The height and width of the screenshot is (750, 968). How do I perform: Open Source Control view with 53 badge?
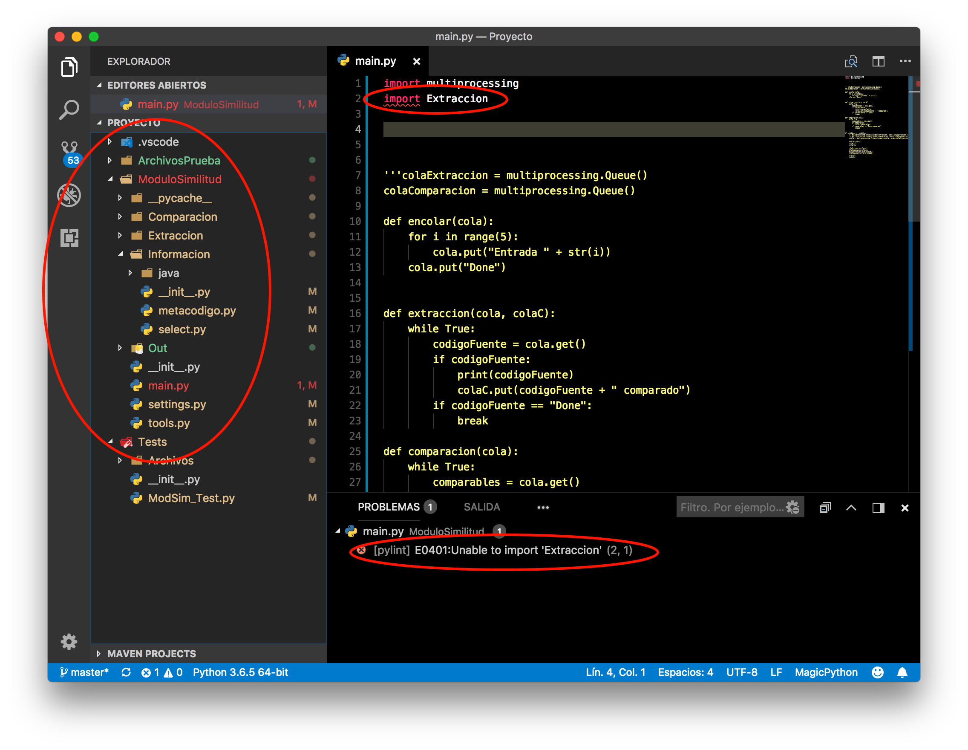click(70, 153)
